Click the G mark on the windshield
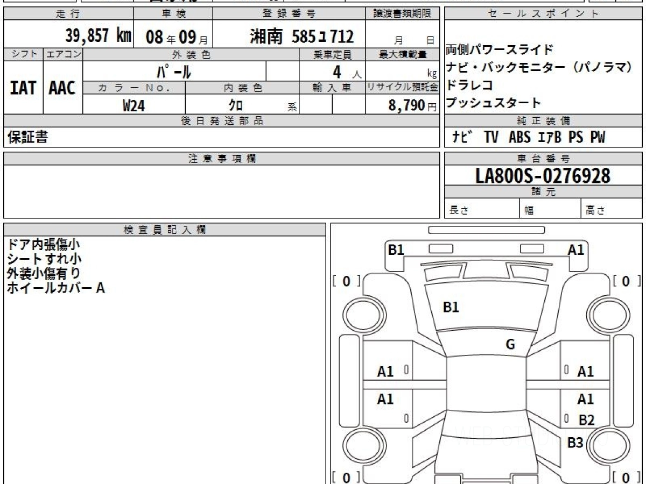This screenshot has width=646, height=484. click(x=510, y=345)
